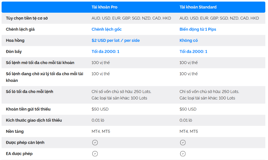268x160 pixels.
Task: Click the Pro account $50 USD deposit cell
Action: 100,109
